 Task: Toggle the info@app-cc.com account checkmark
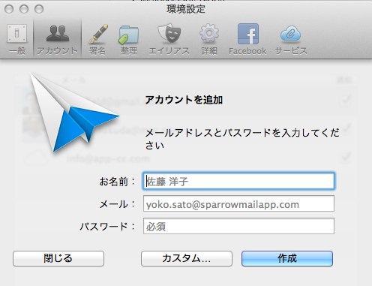(x=346, y=157)
